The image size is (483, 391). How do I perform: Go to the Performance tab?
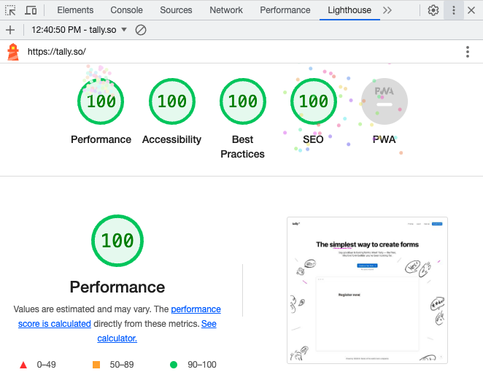coord(285,10)
